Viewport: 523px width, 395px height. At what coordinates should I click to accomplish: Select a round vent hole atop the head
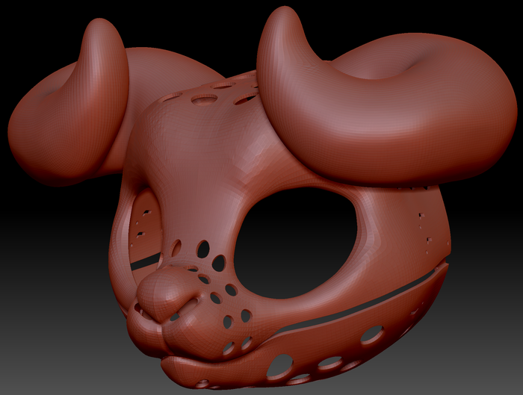(x=204, y=99)
